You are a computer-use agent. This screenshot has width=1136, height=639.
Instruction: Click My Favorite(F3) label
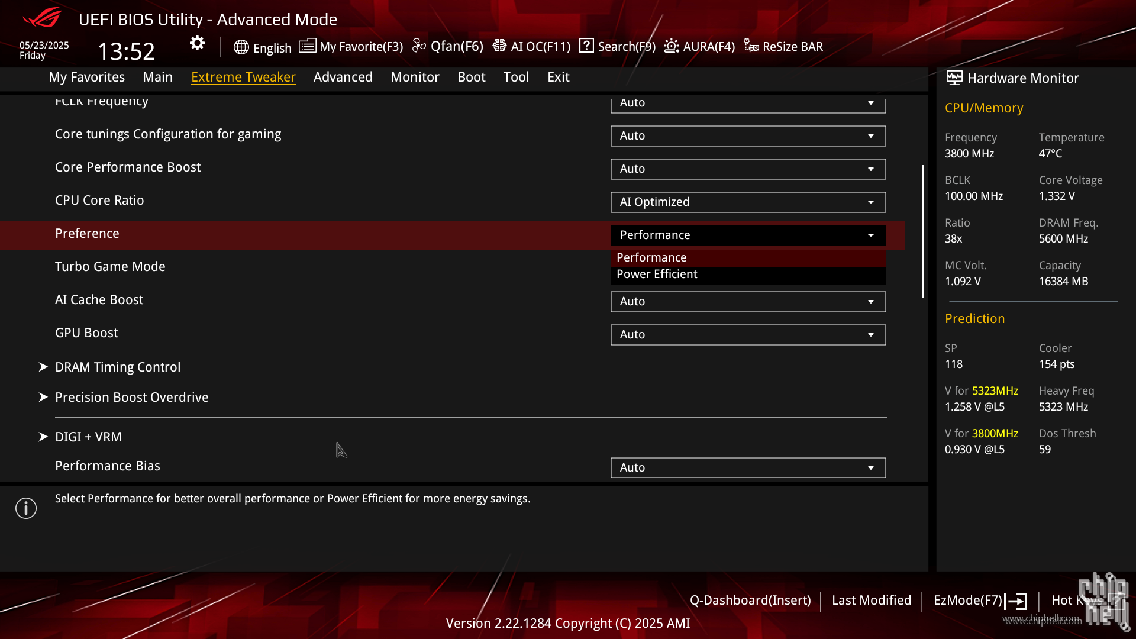coord(361,47)
